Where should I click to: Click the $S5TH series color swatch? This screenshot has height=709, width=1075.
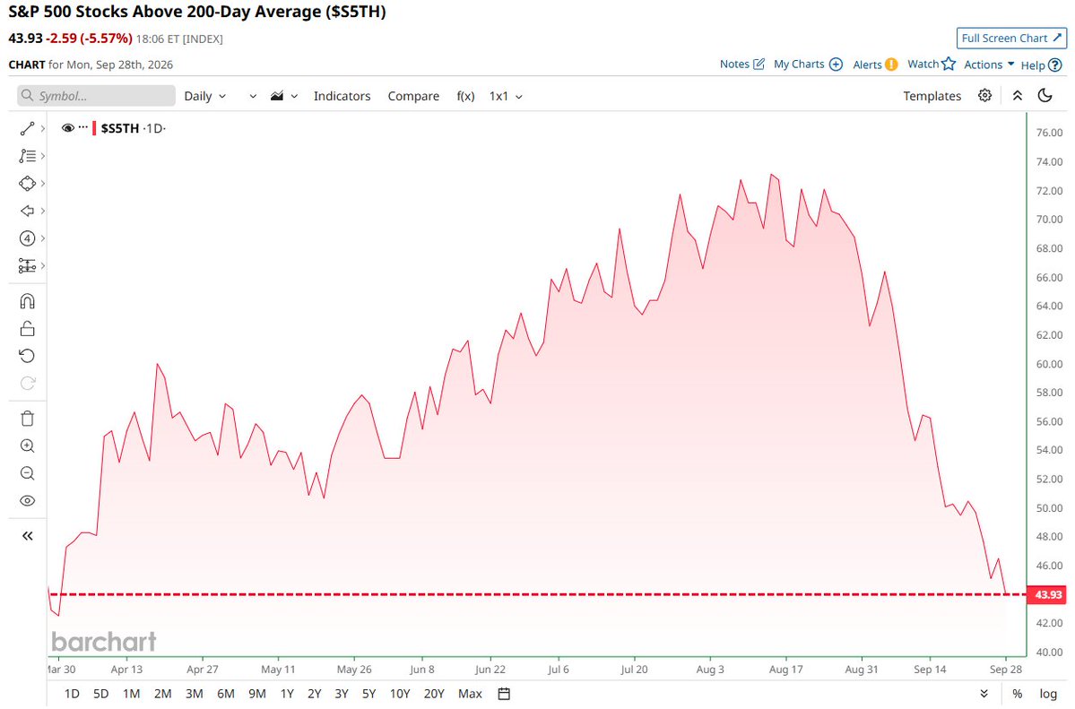point(95,128)
